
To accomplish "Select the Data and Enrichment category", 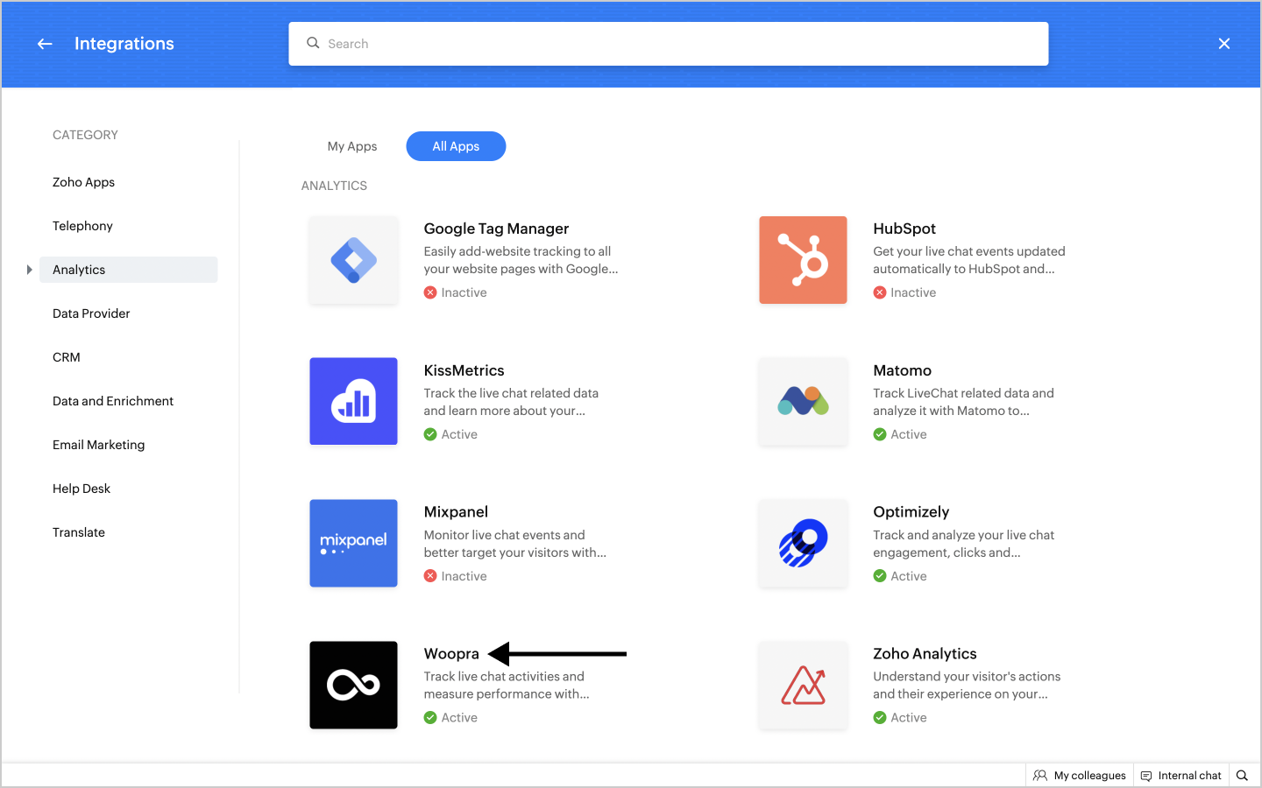I will 113,401.
